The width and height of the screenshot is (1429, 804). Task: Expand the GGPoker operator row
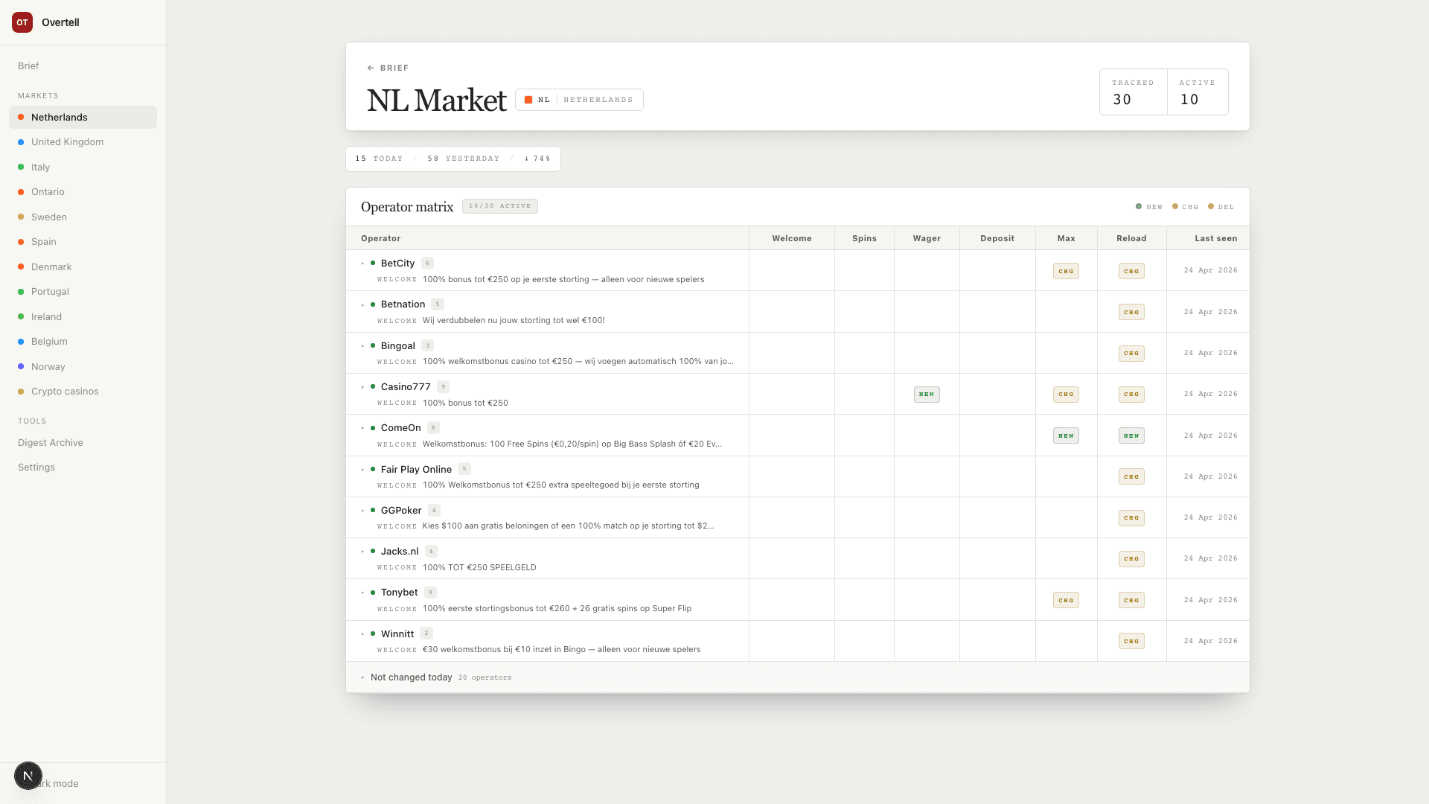[x=362, y=511]
